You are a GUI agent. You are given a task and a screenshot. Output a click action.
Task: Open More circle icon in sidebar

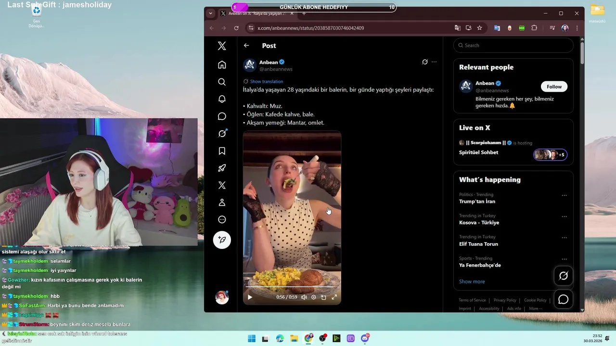click(222, 220)
